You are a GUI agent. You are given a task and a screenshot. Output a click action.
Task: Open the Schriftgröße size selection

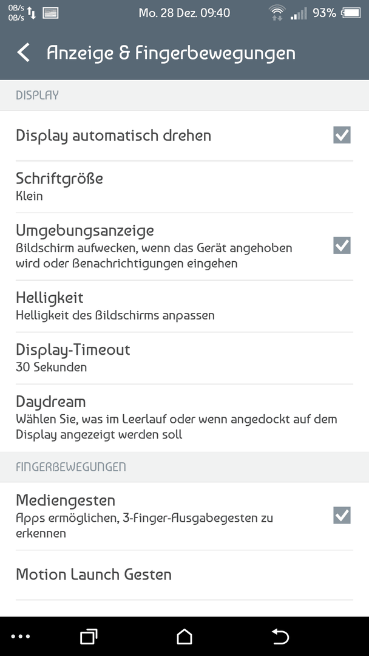[x=184, y=186]
